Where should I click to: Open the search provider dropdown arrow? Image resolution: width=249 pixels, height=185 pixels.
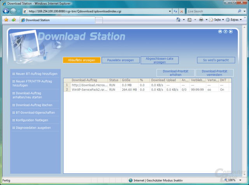pos(245,11)
